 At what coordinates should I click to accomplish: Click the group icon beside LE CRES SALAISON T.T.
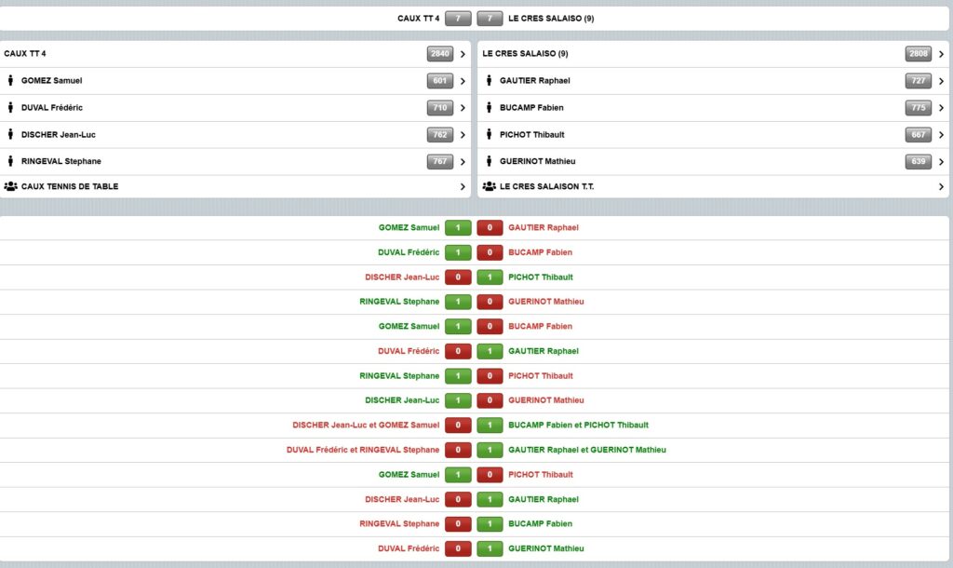pyautogui.click(x=490, y=187)
